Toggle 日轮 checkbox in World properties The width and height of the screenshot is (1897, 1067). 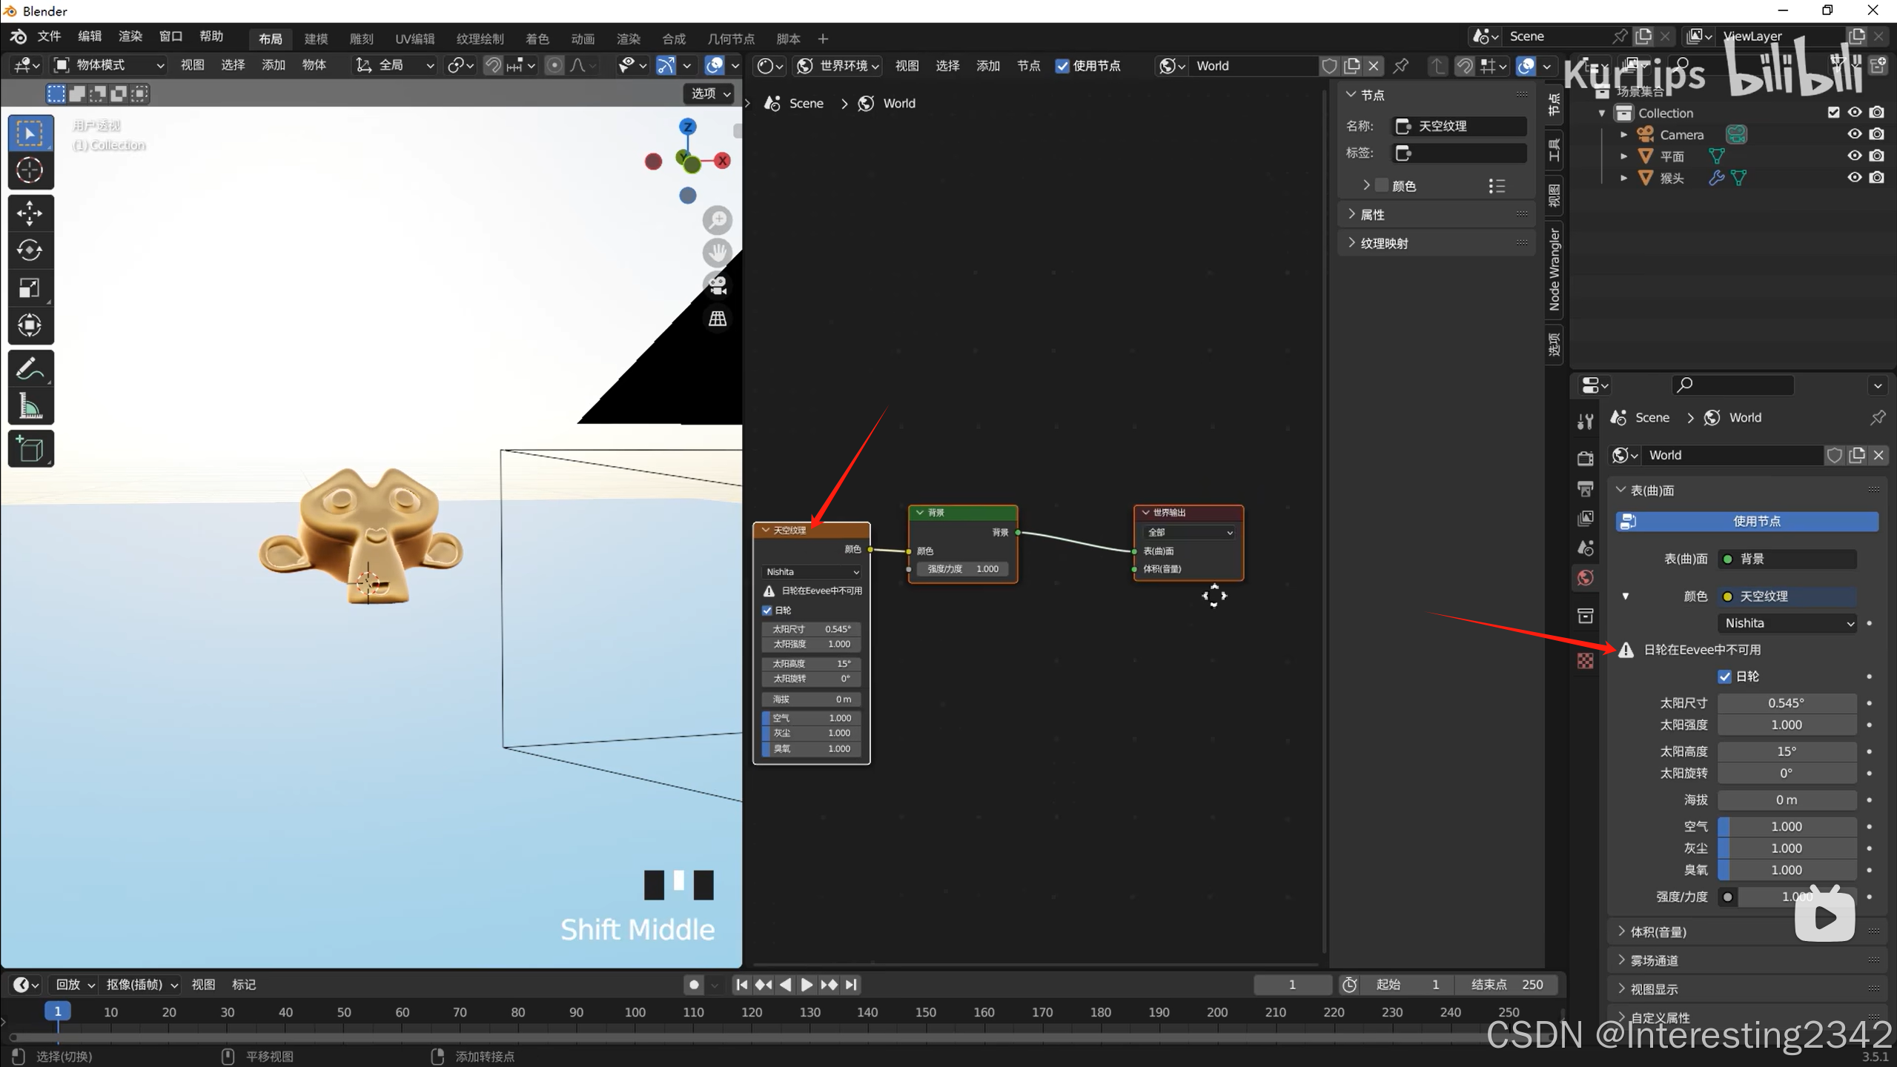[1724, 677]
